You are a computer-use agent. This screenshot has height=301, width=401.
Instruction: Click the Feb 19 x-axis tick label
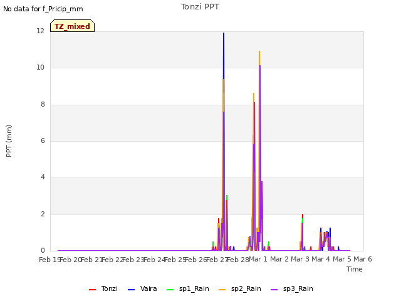(49, 260)
